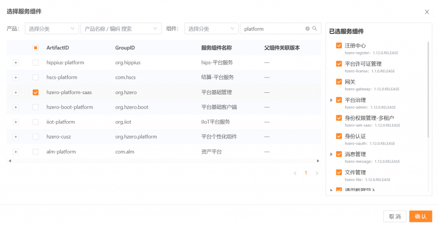Expand the 平台治理 tree node
This screenshot has width=438, height=225.
[x=331, y=100]
